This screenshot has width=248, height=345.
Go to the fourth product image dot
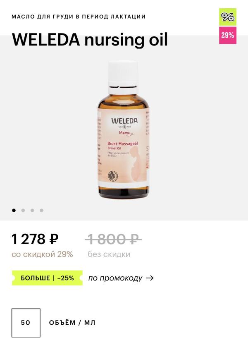click(42, 210)
